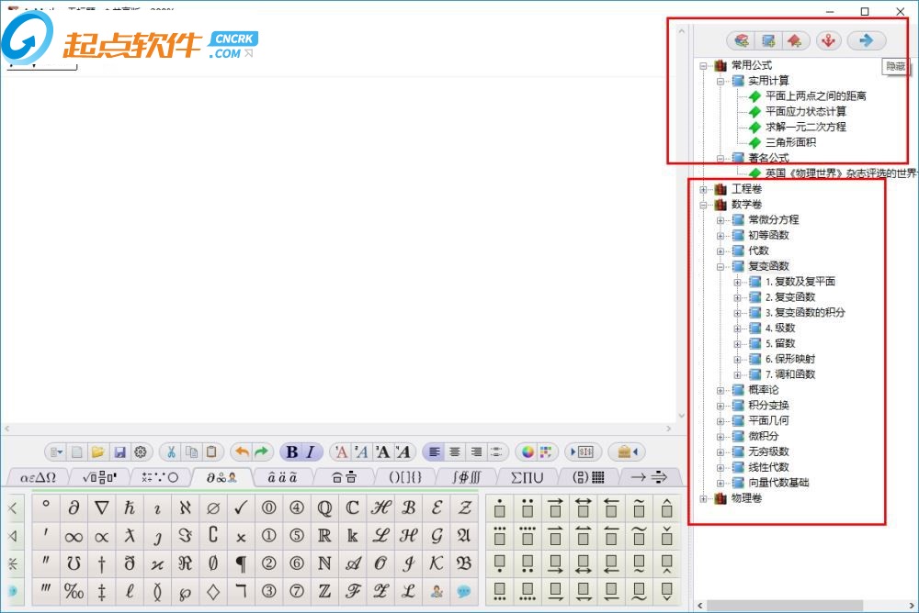Insert the infinity symbol
919x613 pixels.
point(74,536)
